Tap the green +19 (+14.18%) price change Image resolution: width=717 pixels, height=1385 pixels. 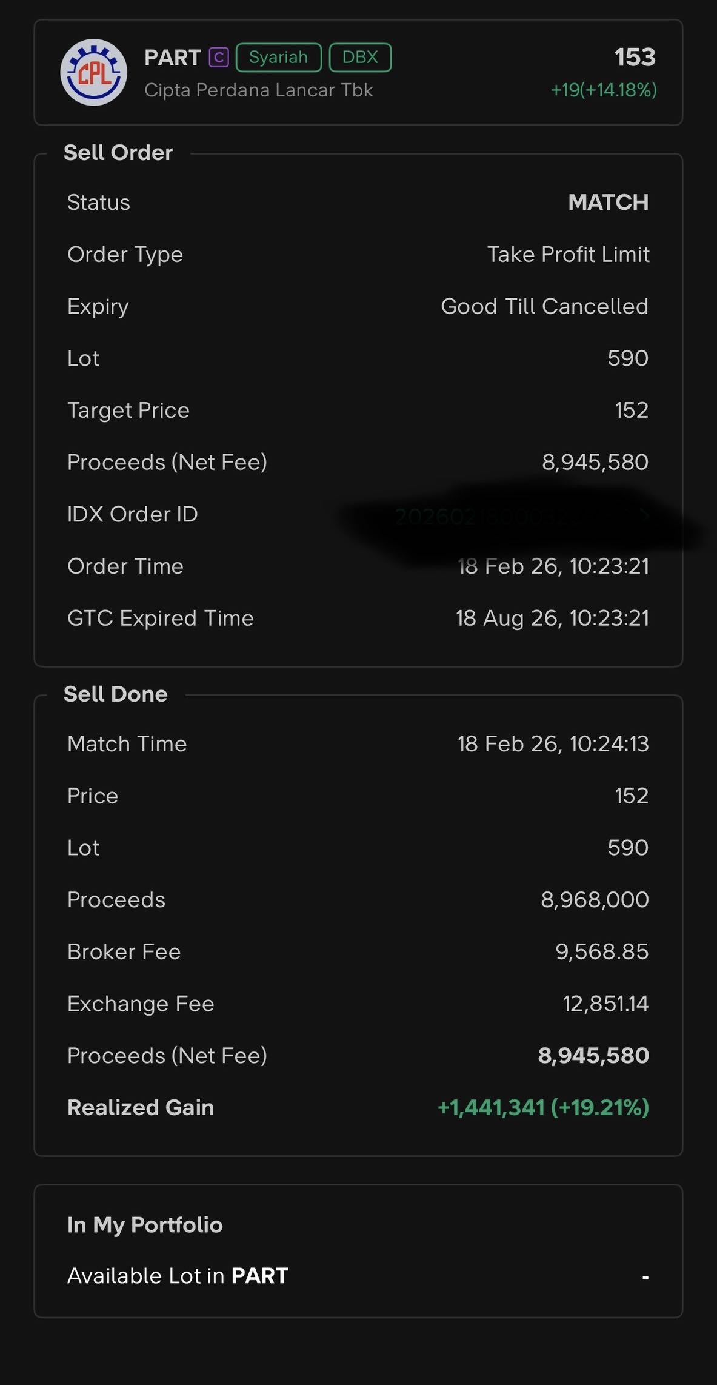coord(603,90)
